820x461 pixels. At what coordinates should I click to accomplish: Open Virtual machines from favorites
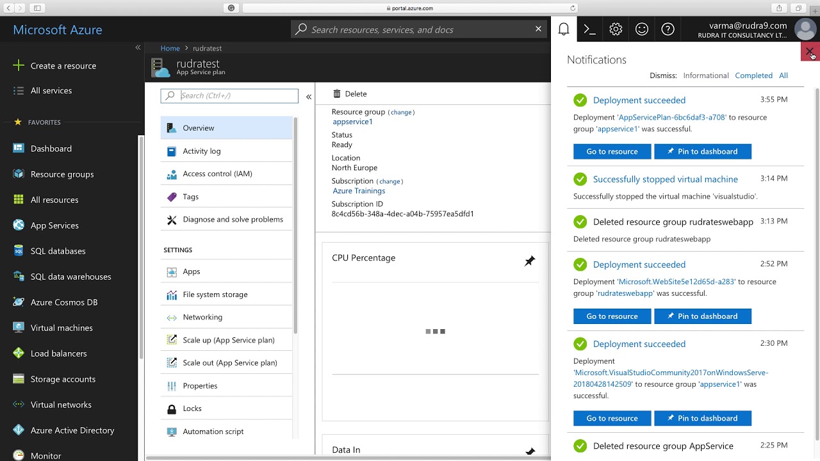coord(61,328)
